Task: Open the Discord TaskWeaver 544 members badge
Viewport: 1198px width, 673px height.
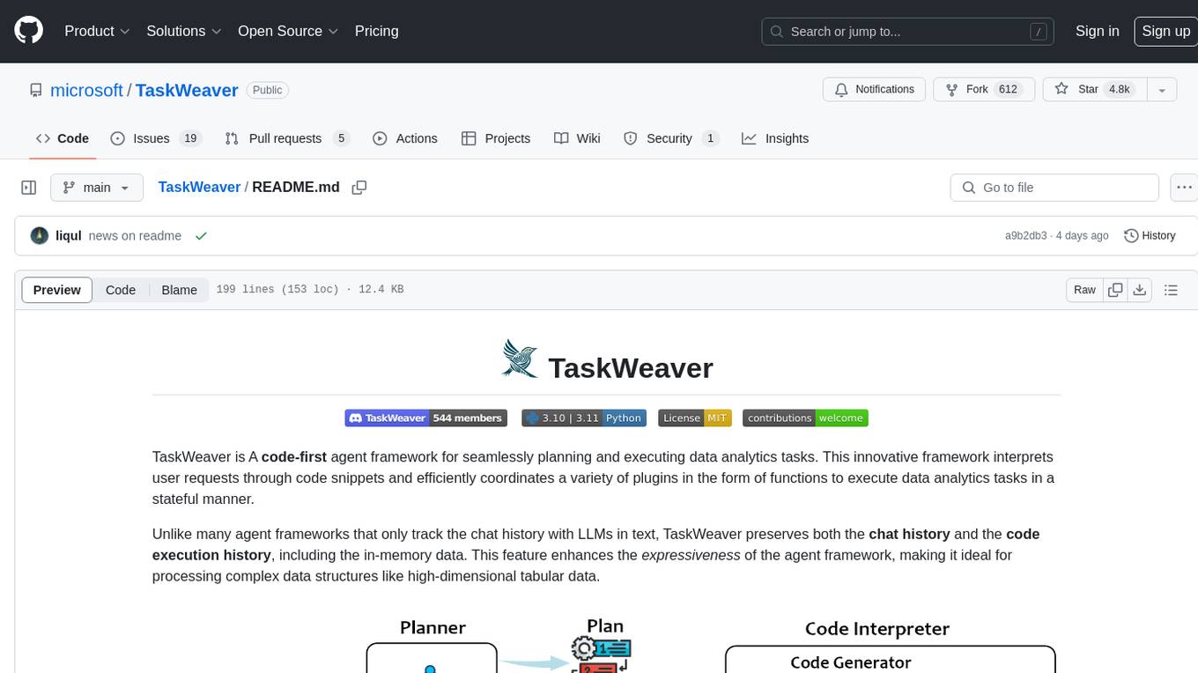Action: (425, 418)
